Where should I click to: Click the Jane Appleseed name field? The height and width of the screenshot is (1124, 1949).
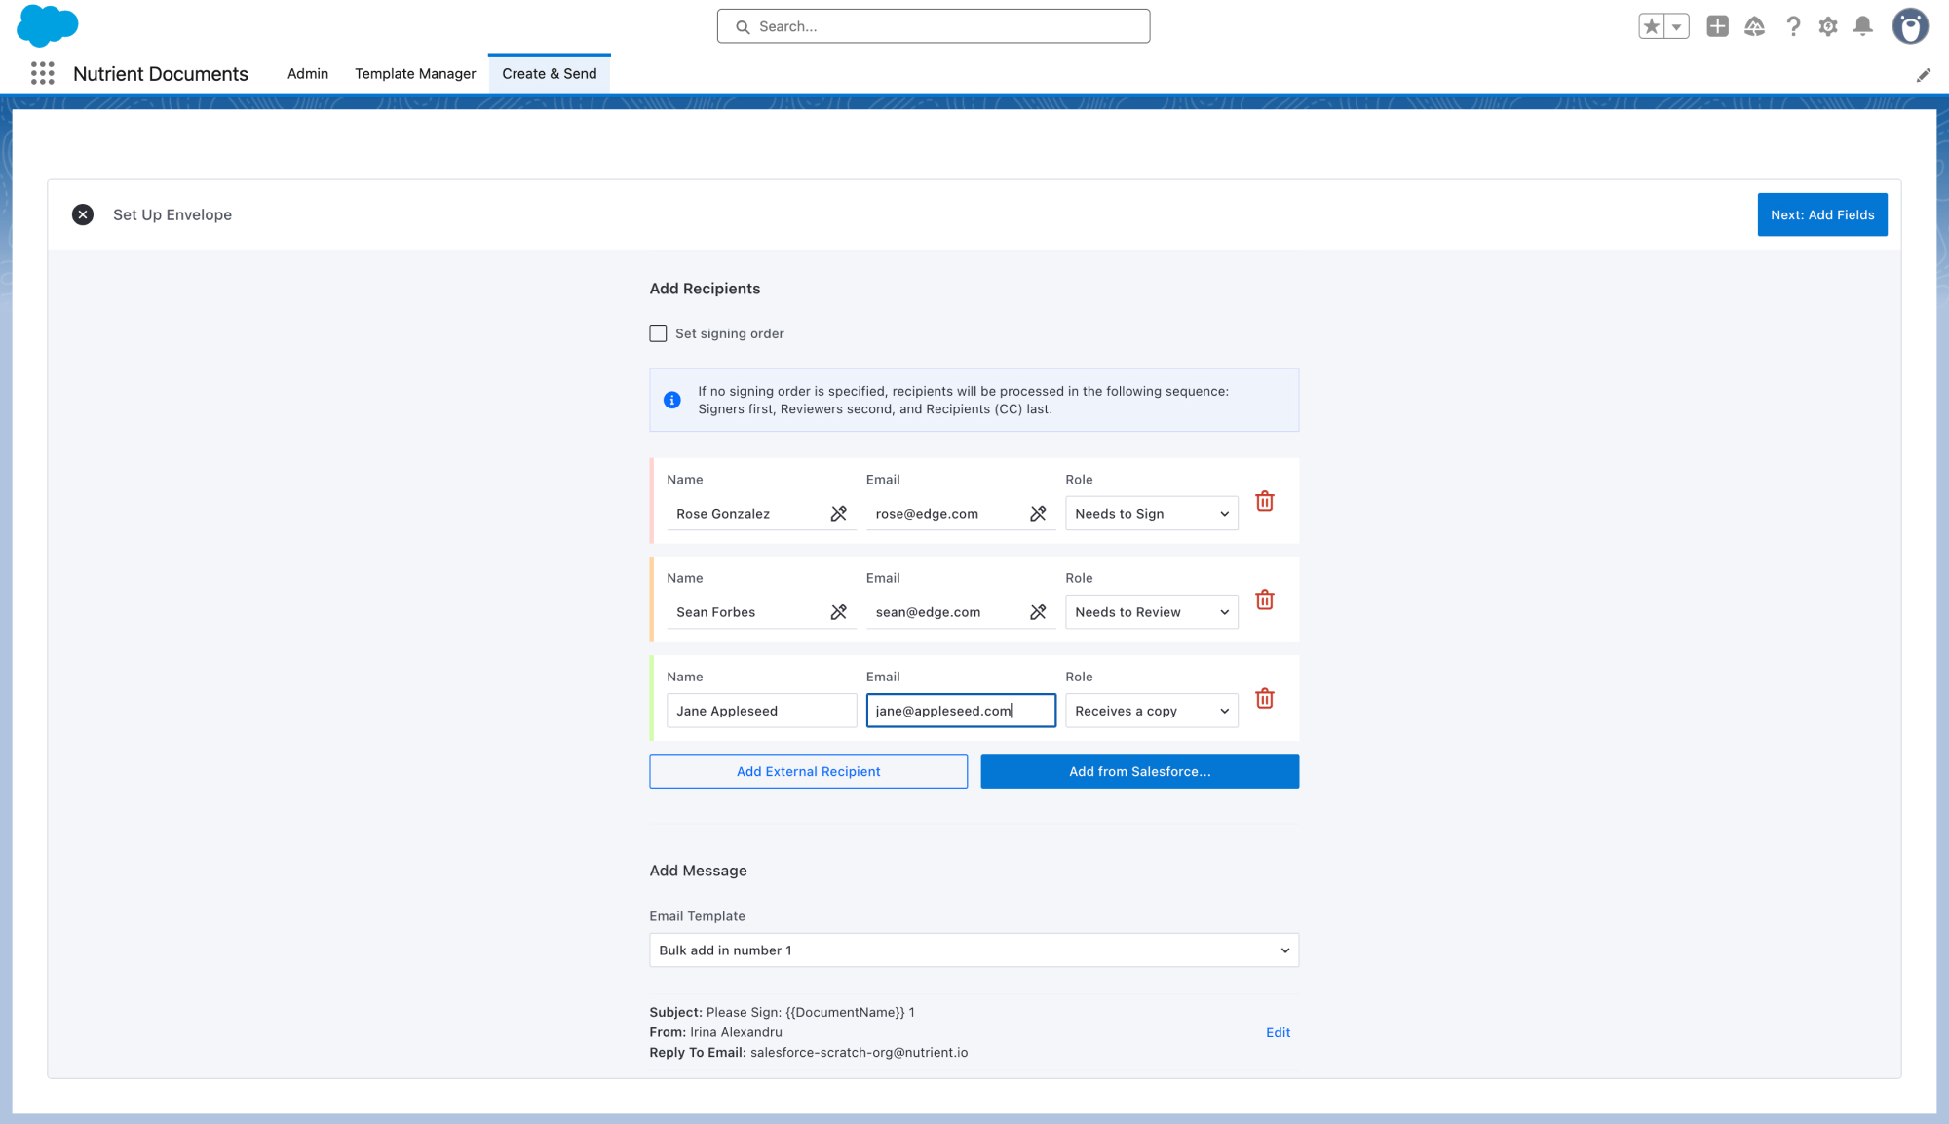762,711
